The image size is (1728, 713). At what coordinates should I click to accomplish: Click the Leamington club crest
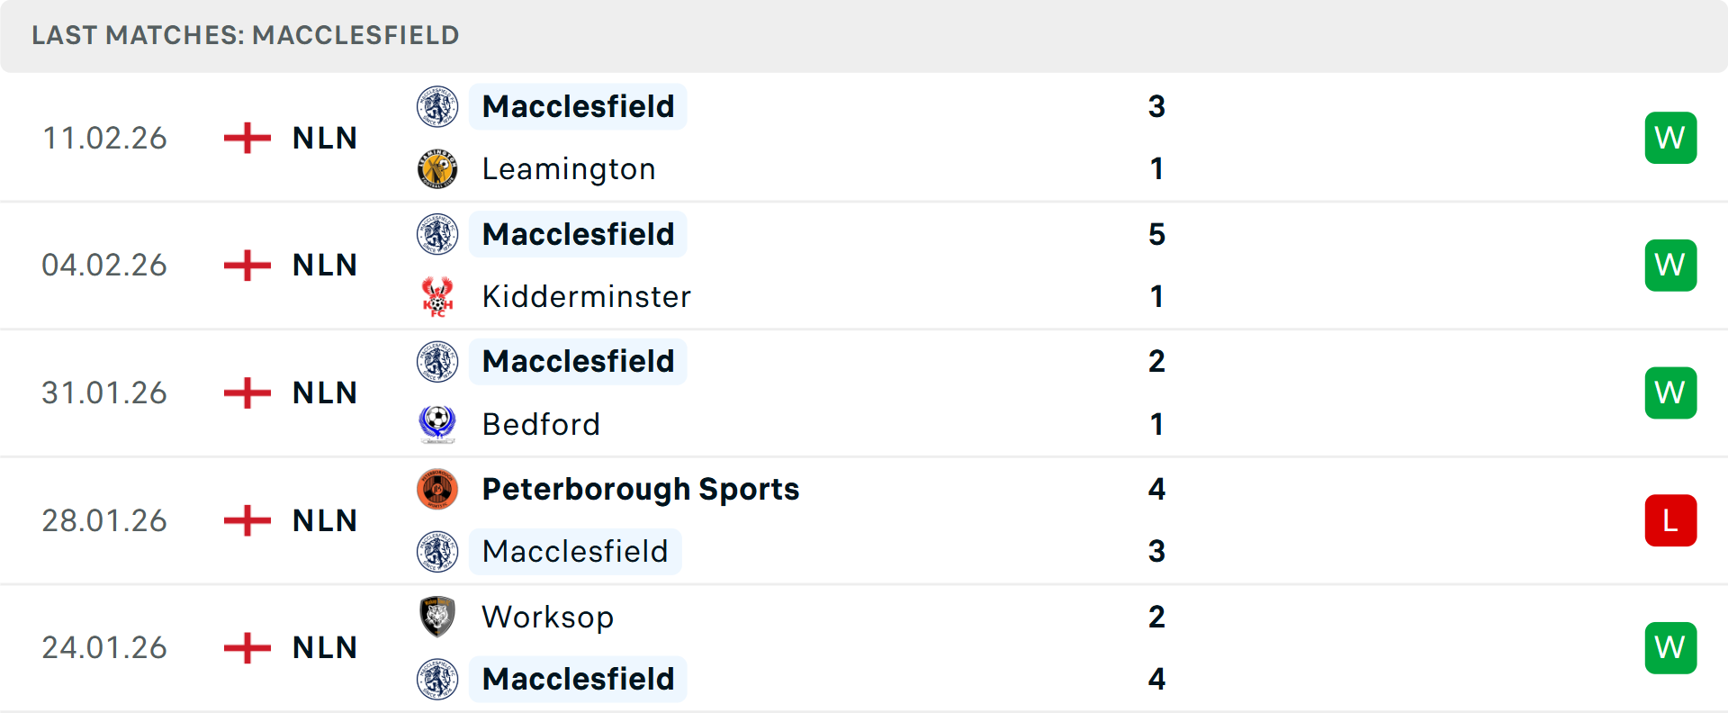437,169
